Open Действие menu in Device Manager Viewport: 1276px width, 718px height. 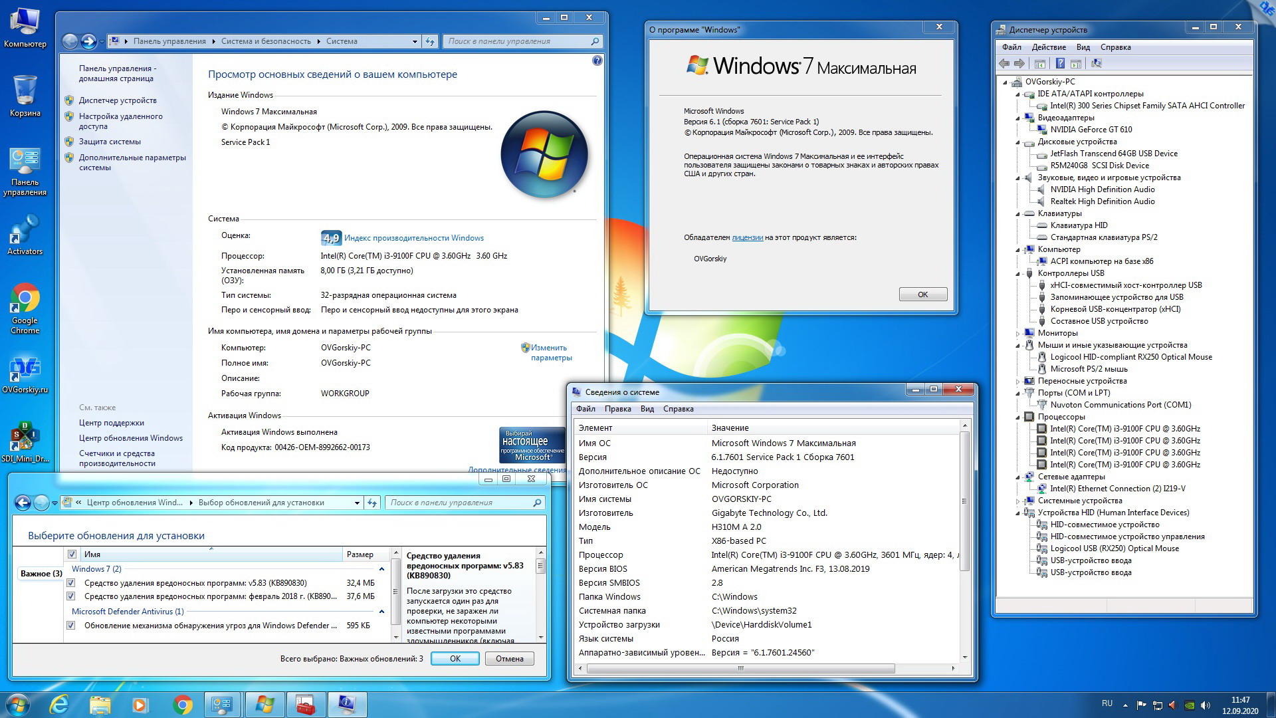(x=1049, y=47)
